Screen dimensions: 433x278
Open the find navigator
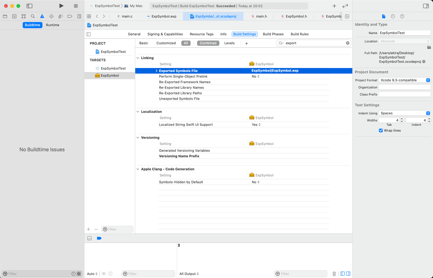[33, 16]
